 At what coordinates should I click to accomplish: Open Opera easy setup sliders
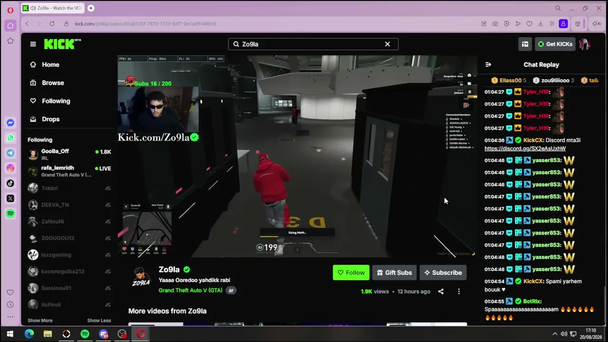(552, 24)
